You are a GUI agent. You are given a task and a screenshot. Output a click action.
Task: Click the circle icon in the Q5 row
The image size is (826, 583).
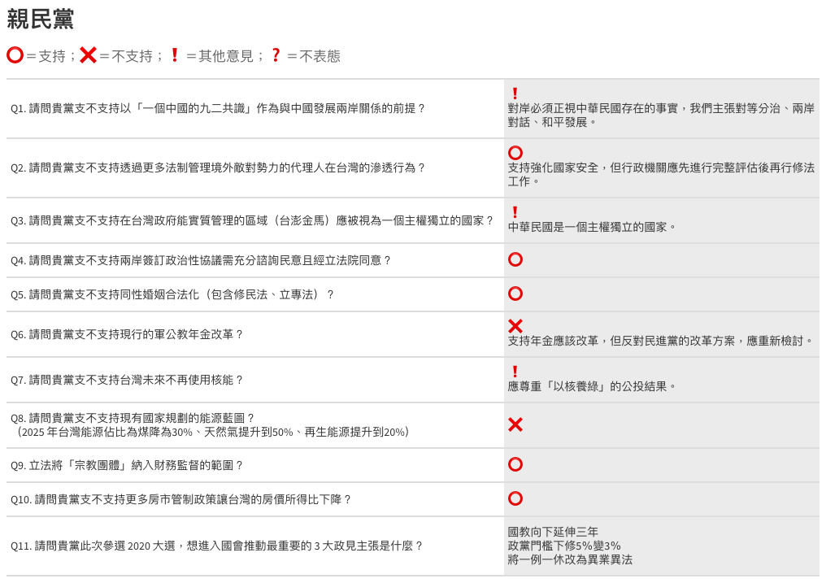point(515,294)
